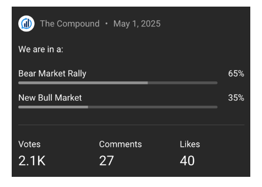
Task: Click the New Bull Market progress bar
Action: pos(118,107)
